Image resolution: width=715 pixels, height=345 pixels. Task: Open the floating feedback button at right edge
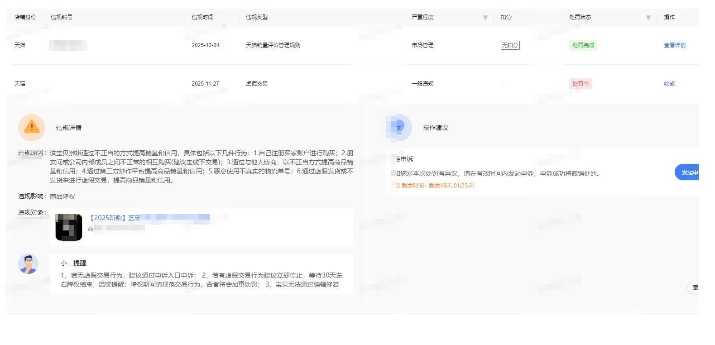coord(694,287)
